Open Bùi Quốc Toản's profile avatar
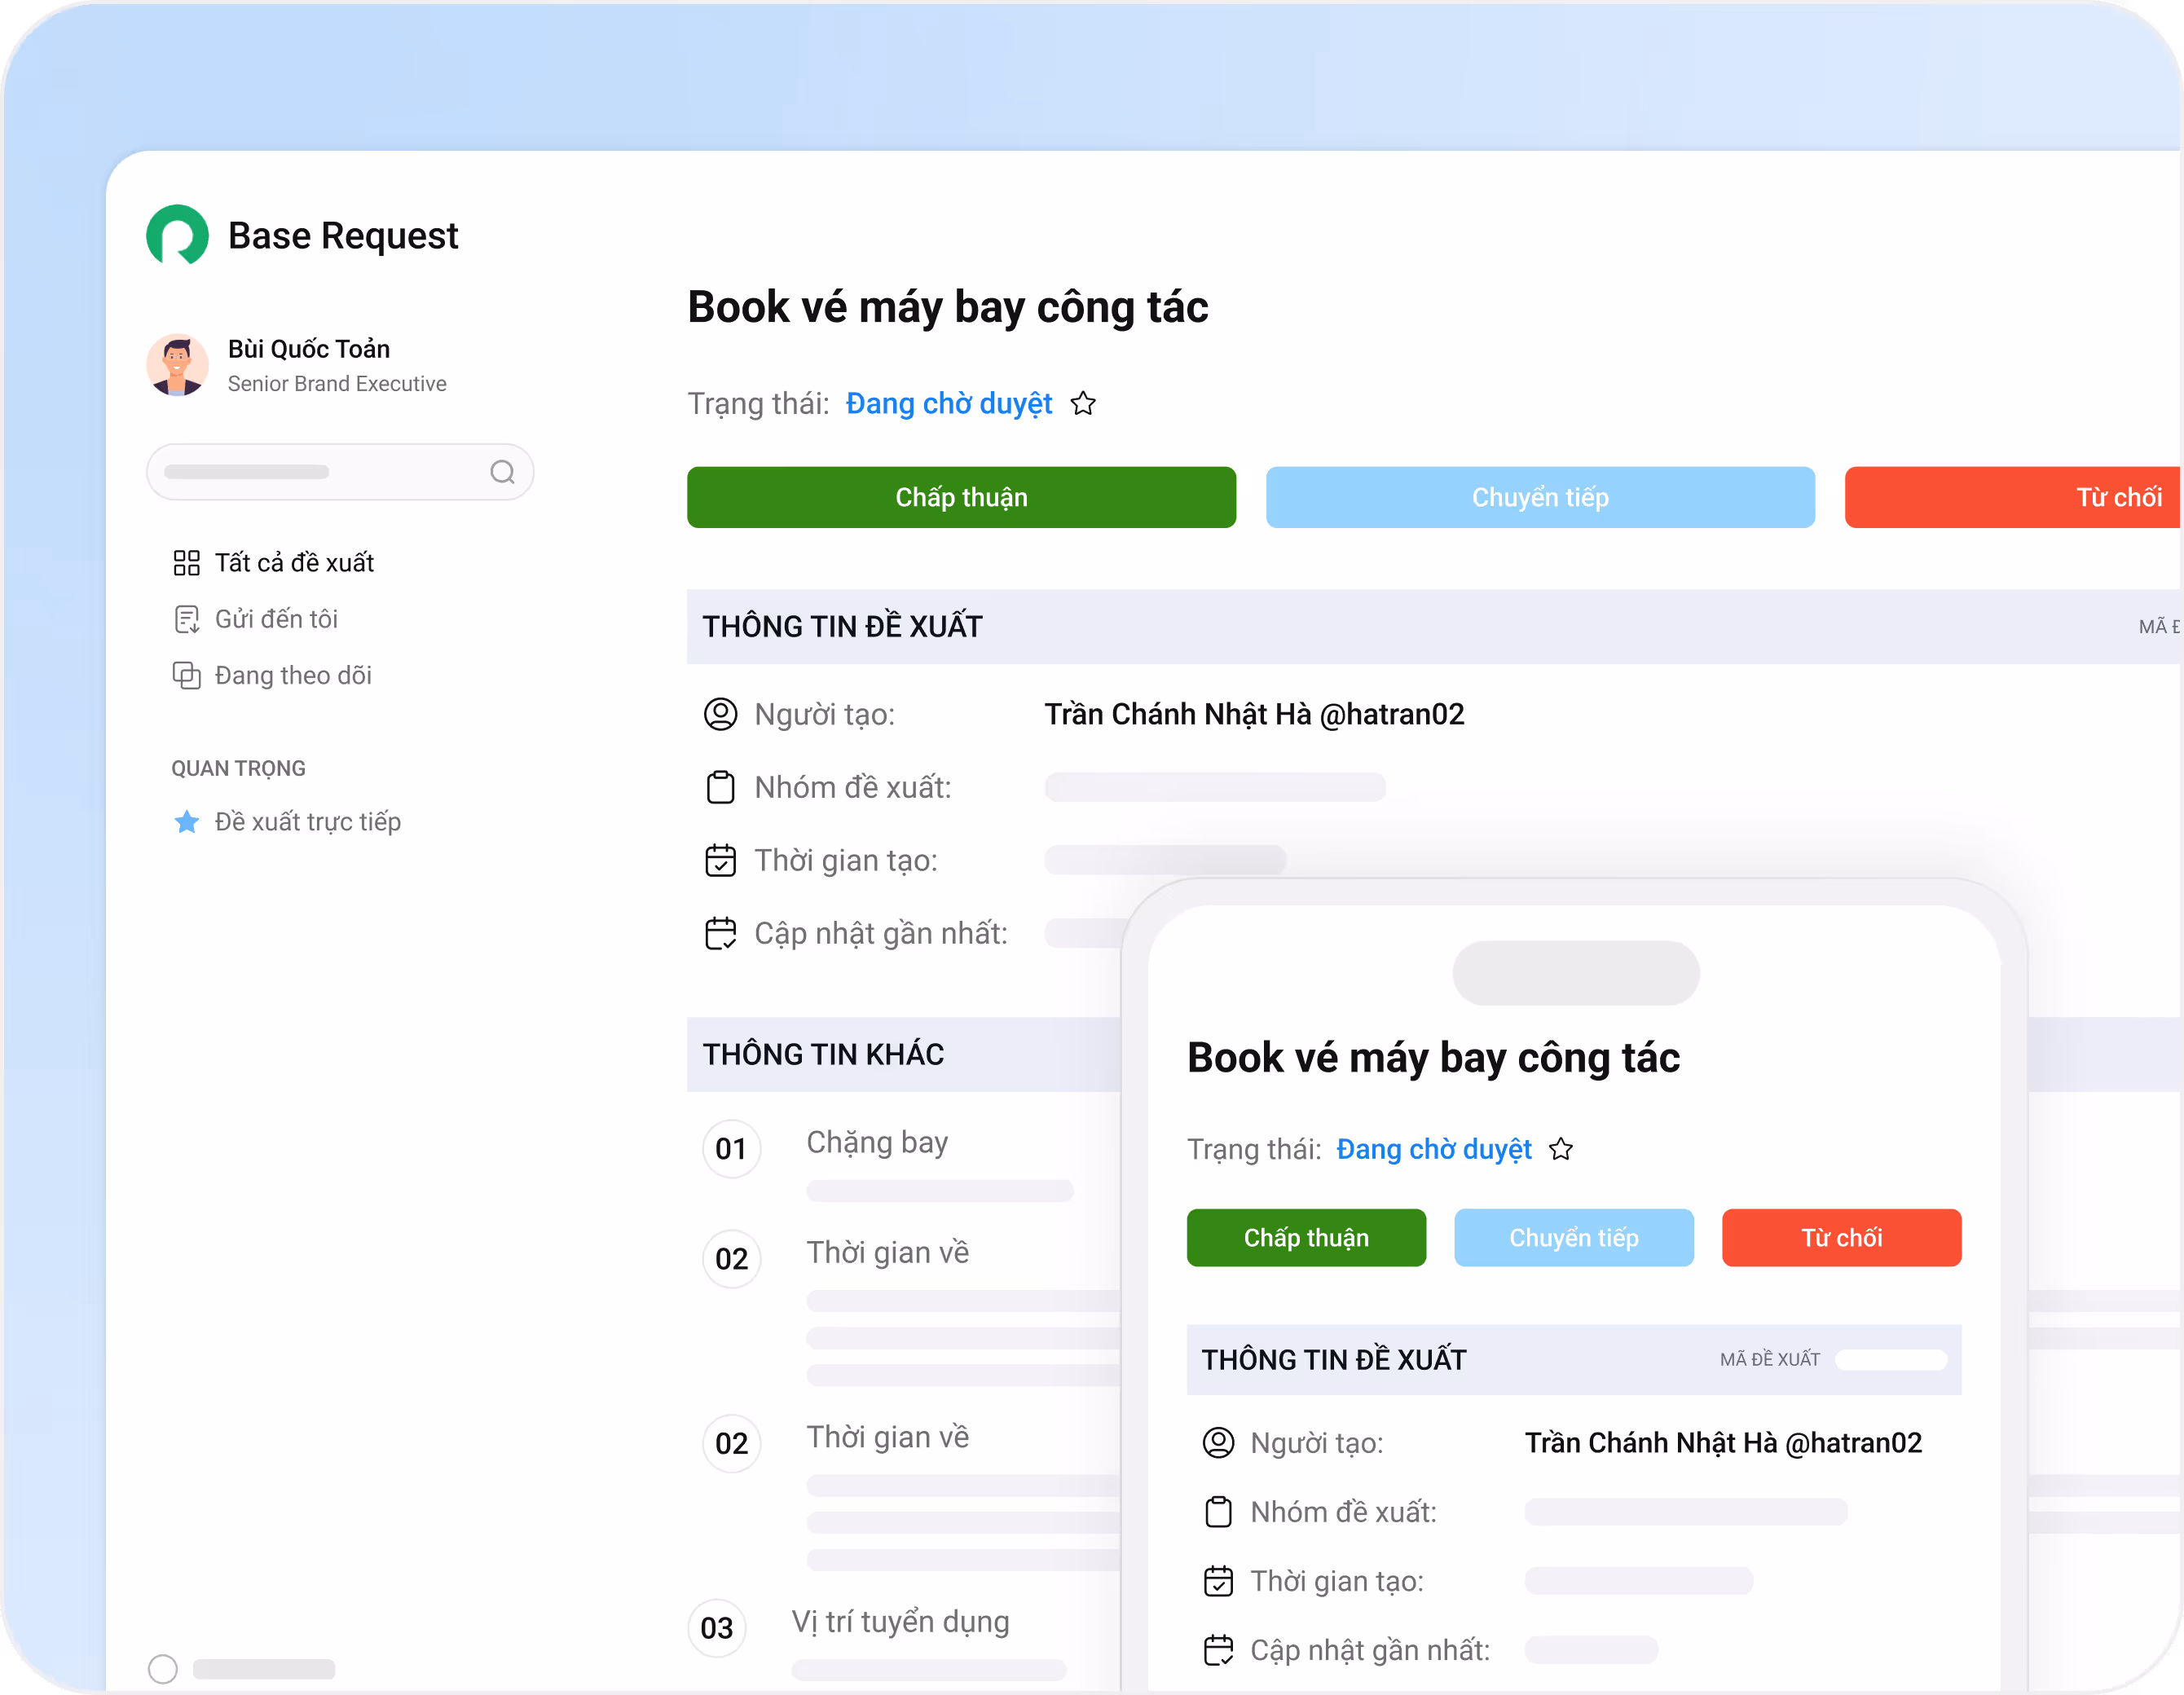Viewport: 2184px width, 1695px height. tap(177, 365)
